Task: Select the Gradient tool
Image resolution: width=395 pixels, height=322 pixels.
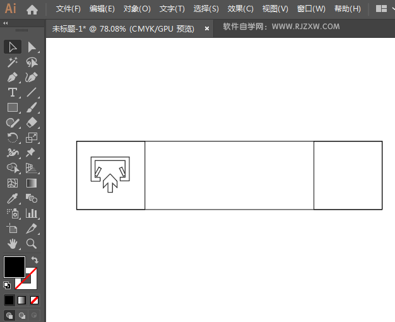Action: pyautogui.click(x=32, y=183)
